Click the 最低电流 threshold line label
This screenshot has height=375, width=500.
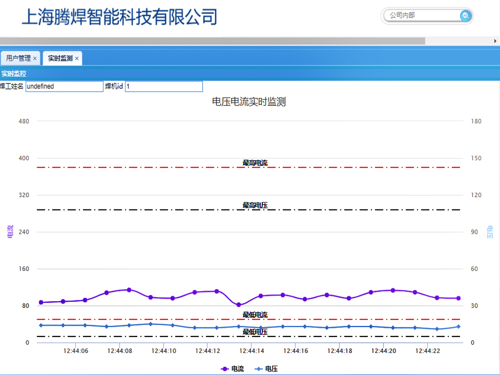[255, 315]
